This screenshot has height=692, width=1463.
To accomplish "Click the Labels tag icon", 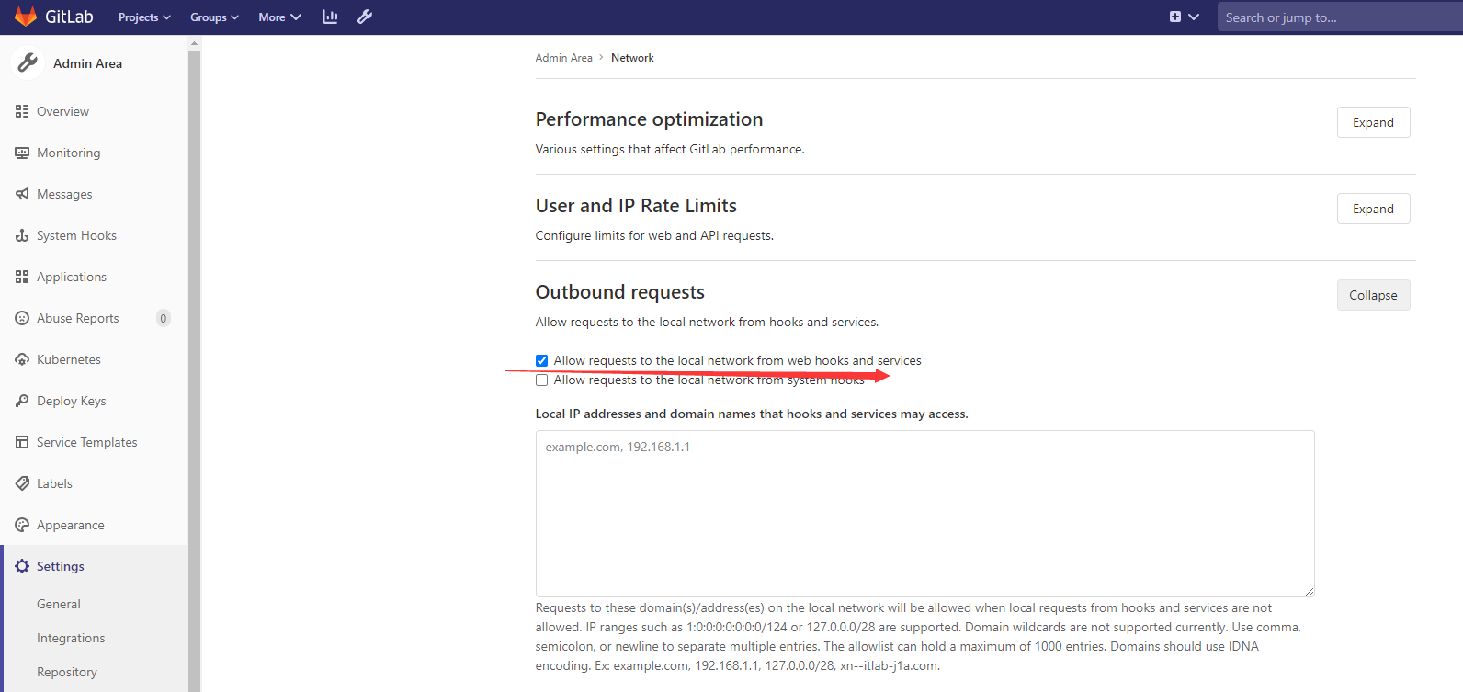I will pos(22,483).
